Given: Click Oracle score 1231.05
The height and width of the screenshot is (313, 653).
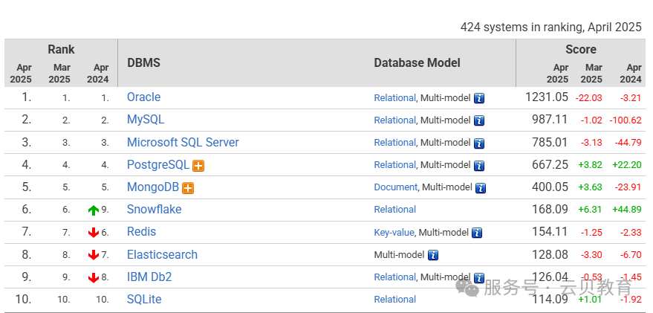Looking at the screenshot, I should (547, 97).
